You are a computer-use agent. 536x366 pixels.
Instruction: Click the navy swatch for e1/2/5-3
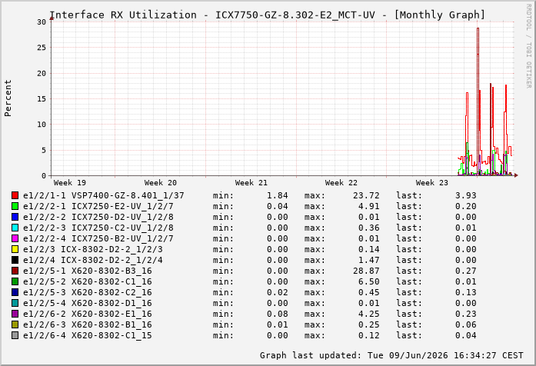pos(15,292)
